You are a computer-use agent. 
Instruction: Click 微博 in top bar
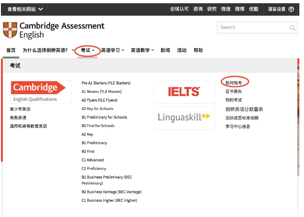coord(240,9)
